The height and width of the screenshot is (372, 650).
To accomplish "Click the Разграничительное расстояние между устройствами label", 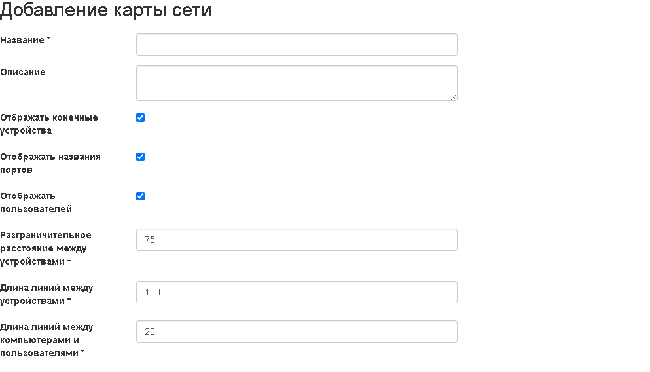I will (x=45, y=248).
